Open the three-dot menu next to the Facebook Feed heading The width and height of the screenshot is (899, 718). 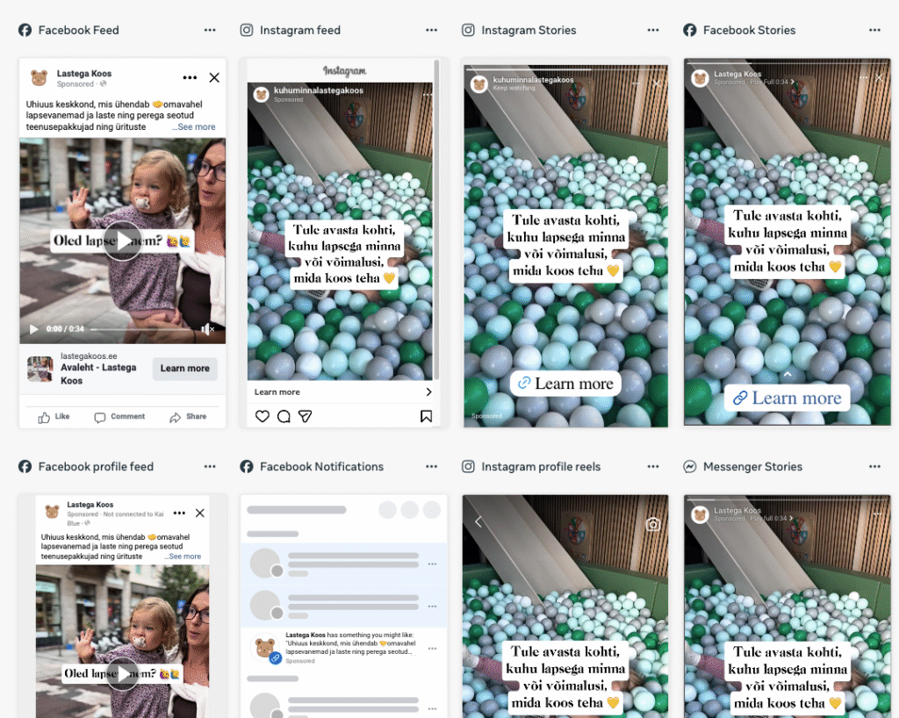[210, 29]
